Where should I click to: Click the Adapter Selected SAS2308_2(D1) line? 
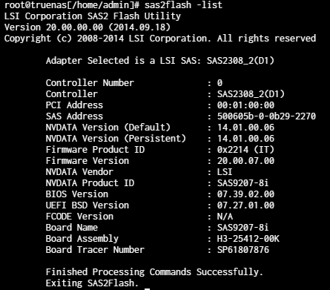160,61
